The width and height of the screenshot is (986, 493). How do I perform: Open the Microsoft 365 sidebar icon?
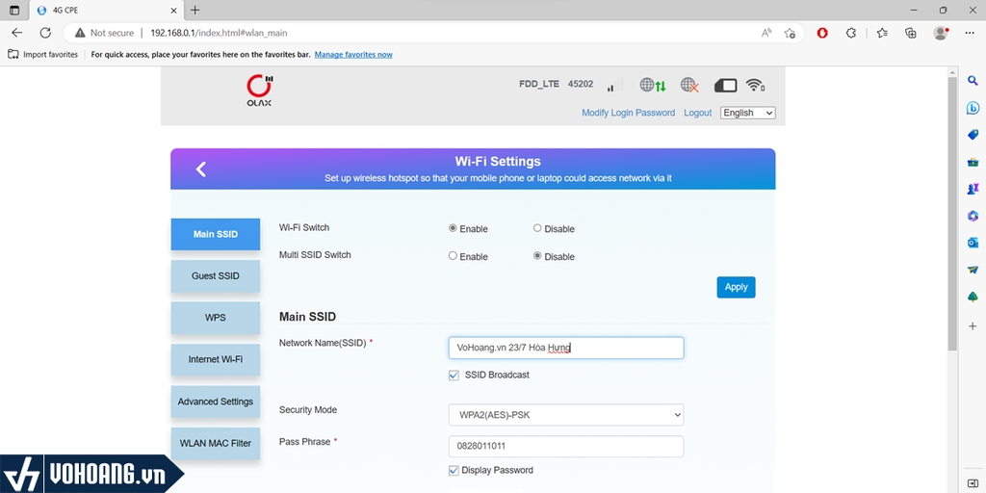tap(973, 216)
